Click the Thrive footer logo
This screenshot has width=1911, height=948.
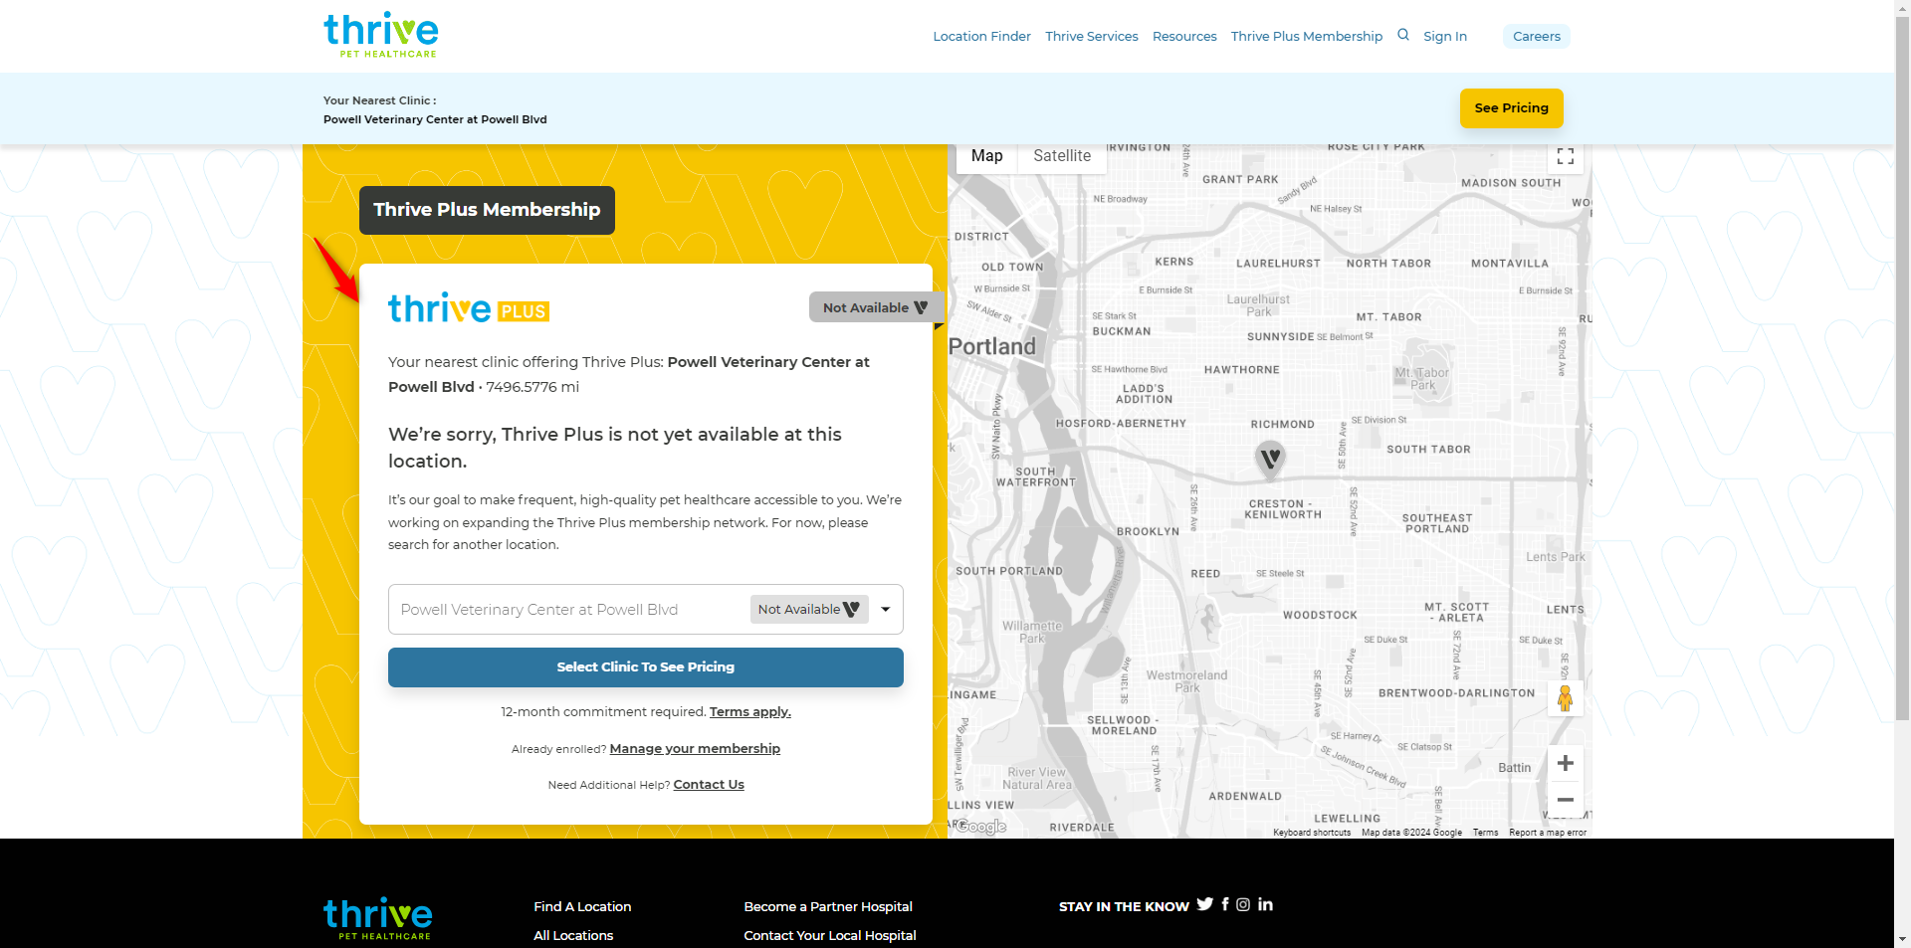tap(378, 918)
